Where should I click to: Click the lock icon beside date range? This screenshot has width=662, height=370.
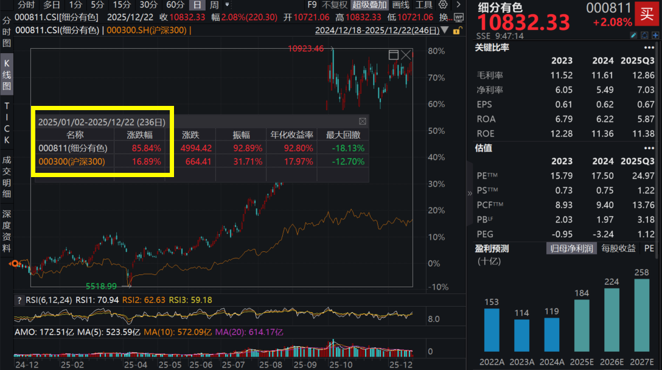point(458,30)
